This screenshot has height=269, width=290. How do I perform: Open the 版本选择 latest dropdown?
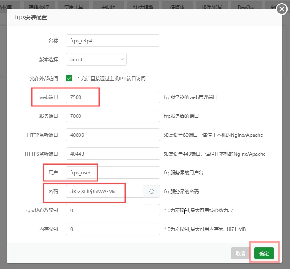(96, 59)
